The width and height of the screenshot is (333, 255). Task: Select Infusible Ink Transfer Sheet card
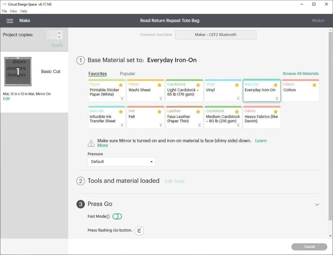pos(107,117)
